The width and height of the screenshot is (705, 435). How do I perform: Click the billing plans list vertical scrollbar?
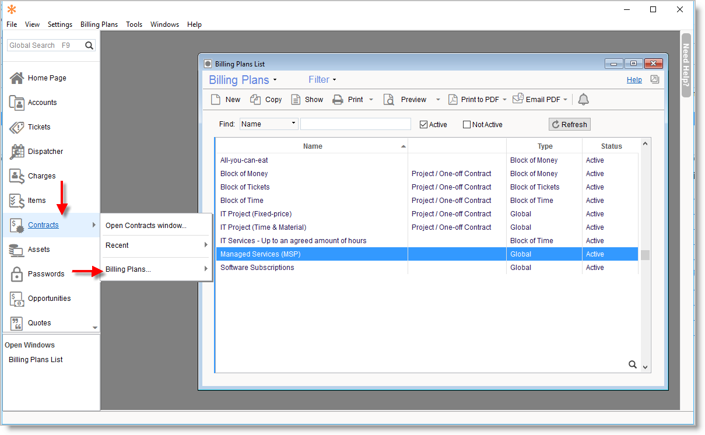click(x=645, y=255)
